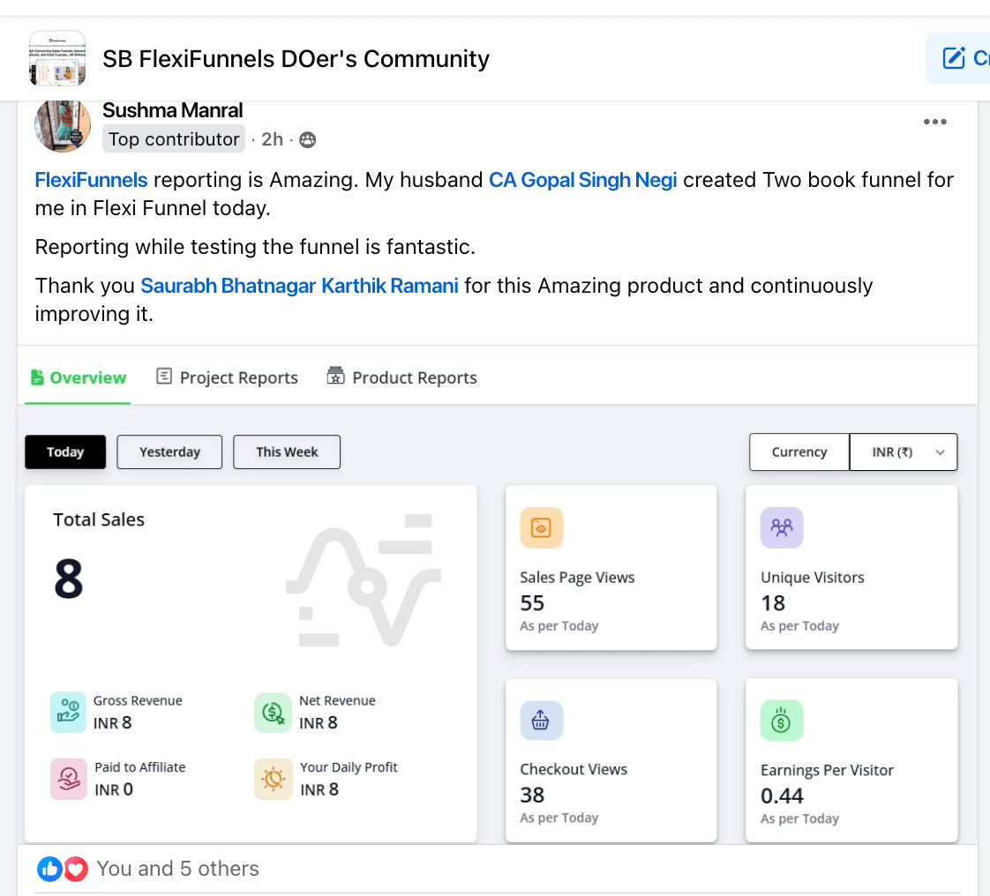Click the Checkout Views basket icon
The image size is (990, 896).
click(541, 721)
